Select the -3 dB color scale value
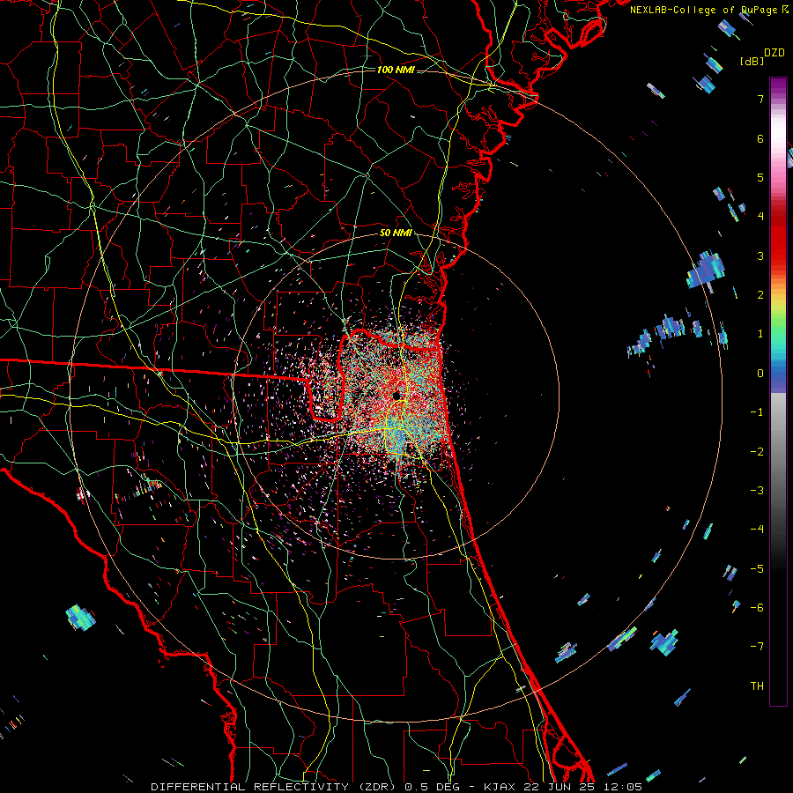The width and height of the screenshot is (793, 793). pos(757,490)
